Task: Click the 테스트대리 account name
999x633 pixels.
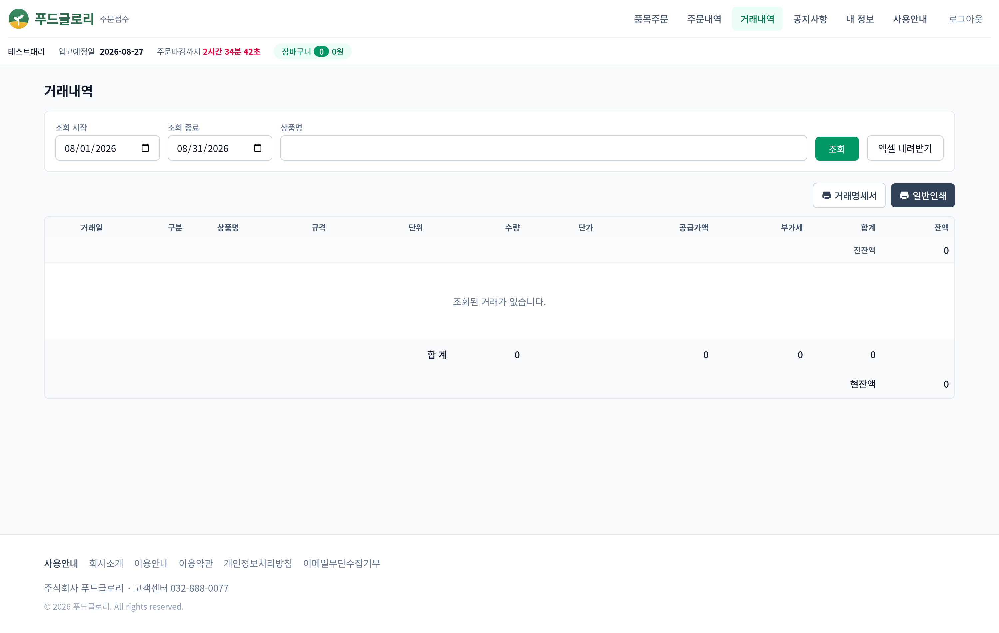Action: 26,51
